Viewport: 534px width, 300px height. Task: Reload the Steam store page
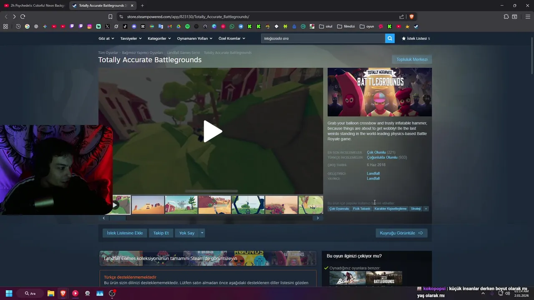pos(23,17)
